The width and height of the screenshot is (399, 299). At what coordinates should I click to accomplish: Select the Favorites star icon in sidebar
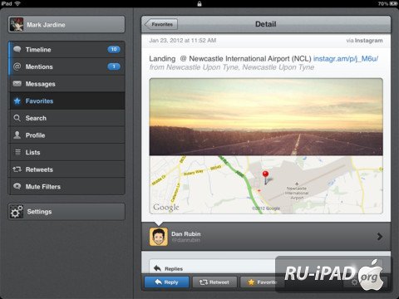pos(17,100)
